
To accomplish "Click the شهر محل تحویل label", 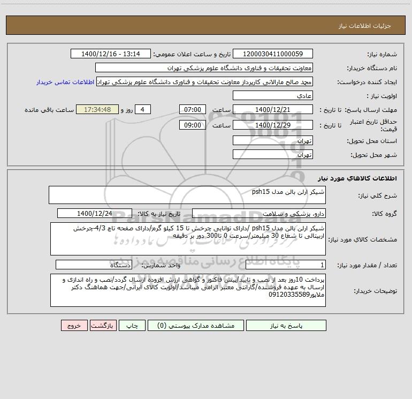I will 374,155.
